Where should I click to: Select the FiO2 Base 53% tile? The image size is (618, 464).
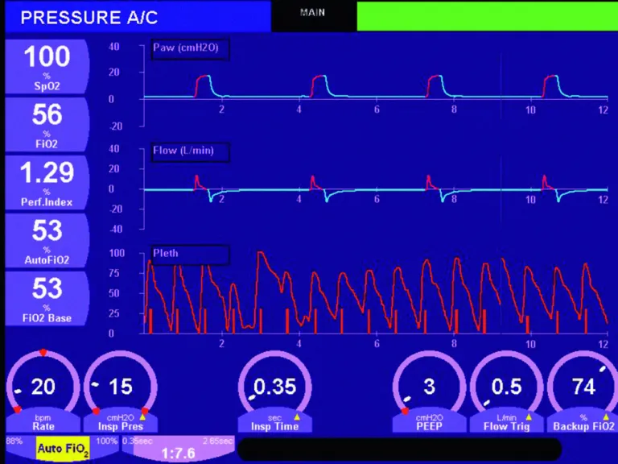click(47, 298)
